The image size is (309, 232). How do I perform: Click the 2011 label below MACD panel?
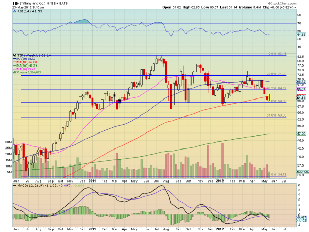pos(92,229)
